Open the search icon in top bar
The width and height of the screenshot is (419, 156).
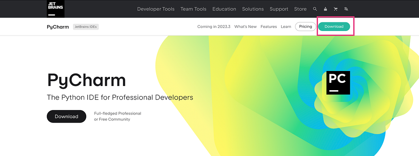315,9
